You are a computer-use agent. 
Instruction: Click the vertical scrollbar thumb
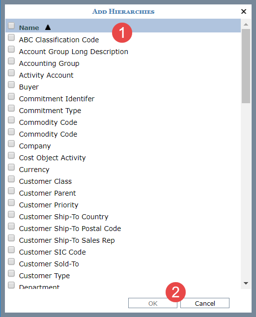coord(246,66)
